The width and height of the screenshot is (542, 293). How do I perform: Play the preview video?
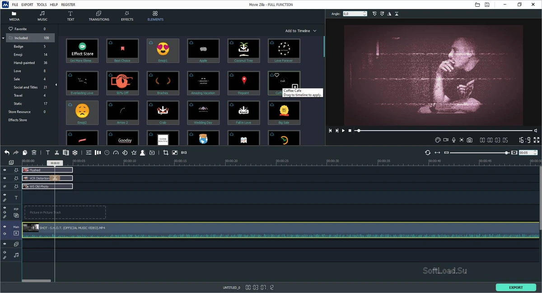coord(343,131)
